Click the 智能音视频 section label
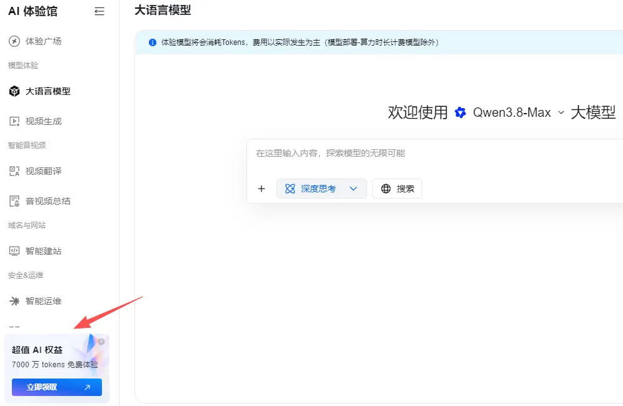The height and width of the screenshot is (406, 623). (x=27, y=146)
